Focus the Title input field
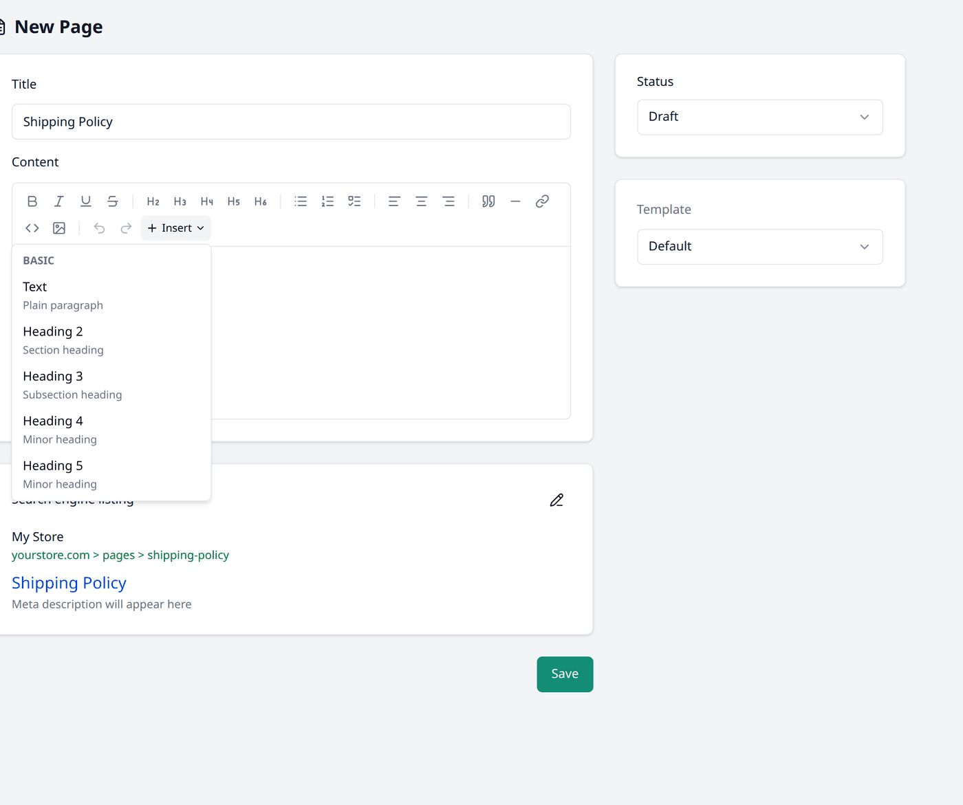 [x=291, y=122]
